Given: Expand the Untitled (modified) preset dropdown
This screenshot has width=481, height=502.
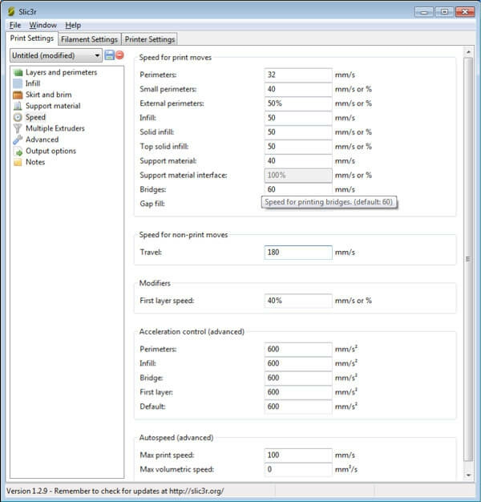Looking at the screenshot, I should click(x=97, y=55).
